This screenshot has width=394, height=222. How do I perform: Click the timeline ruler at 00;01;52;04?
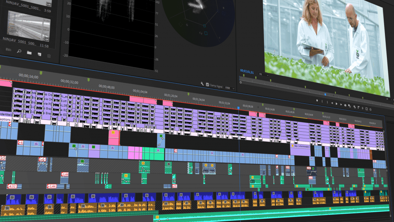(x=224, y=103)
